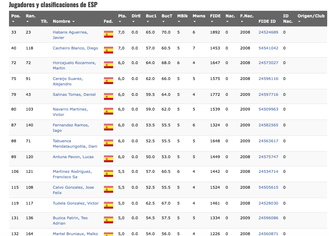Click the flag next to Buzica Patrin, Teo Adrian
329x236 pixels.
(108, 220)
